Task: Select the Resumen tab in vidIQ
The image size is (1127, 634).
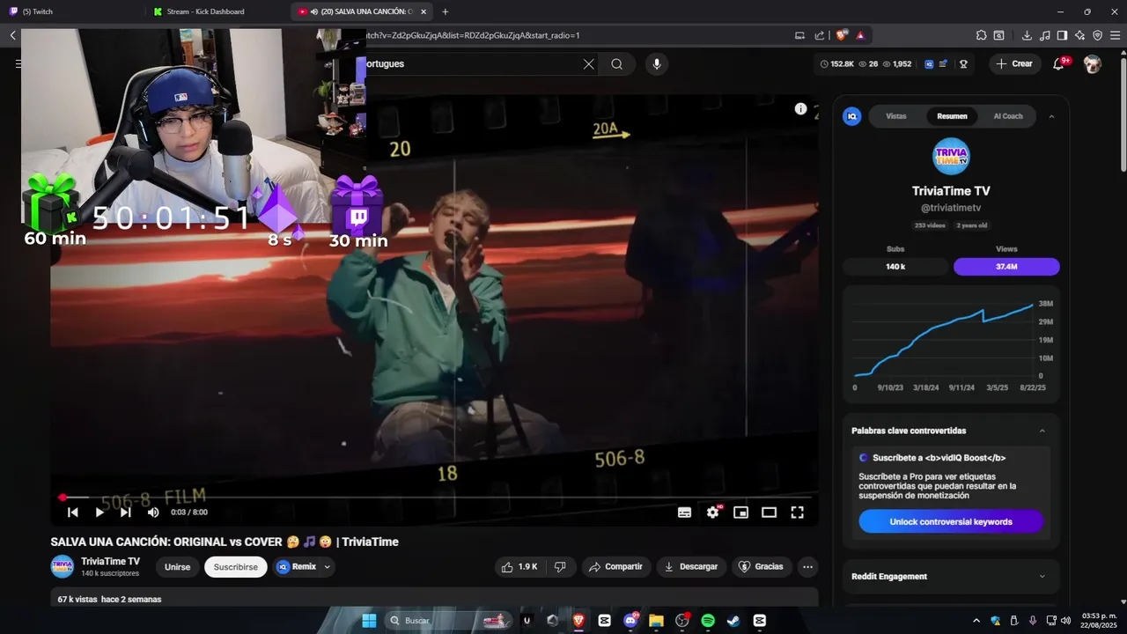Action: tap(952, 116)
